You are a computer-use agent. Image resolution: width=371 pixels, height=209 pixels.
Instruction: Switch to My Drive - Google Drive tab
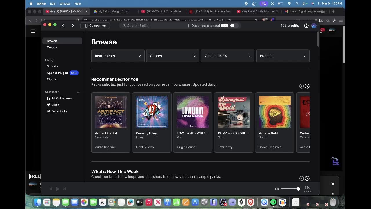(113, 12)
